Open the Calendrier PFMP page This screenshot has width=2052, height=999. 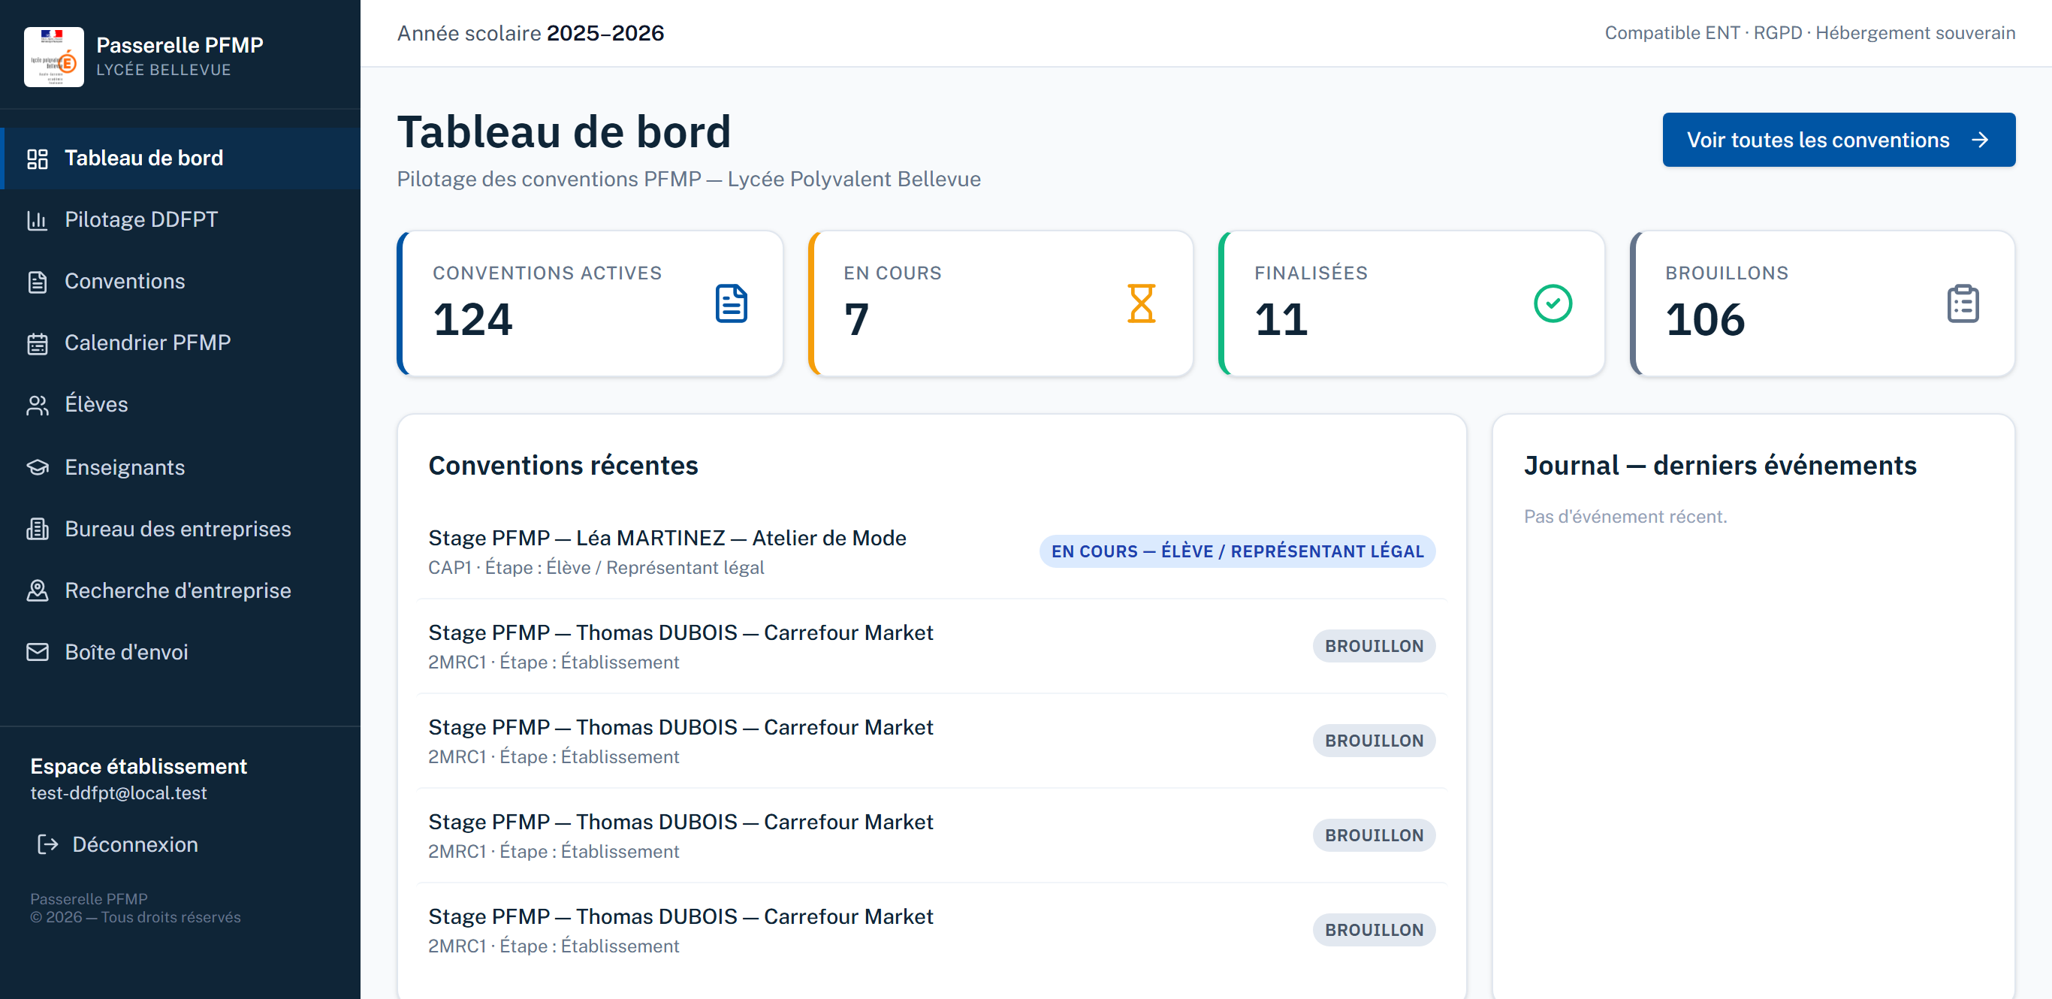coord(182,343)
